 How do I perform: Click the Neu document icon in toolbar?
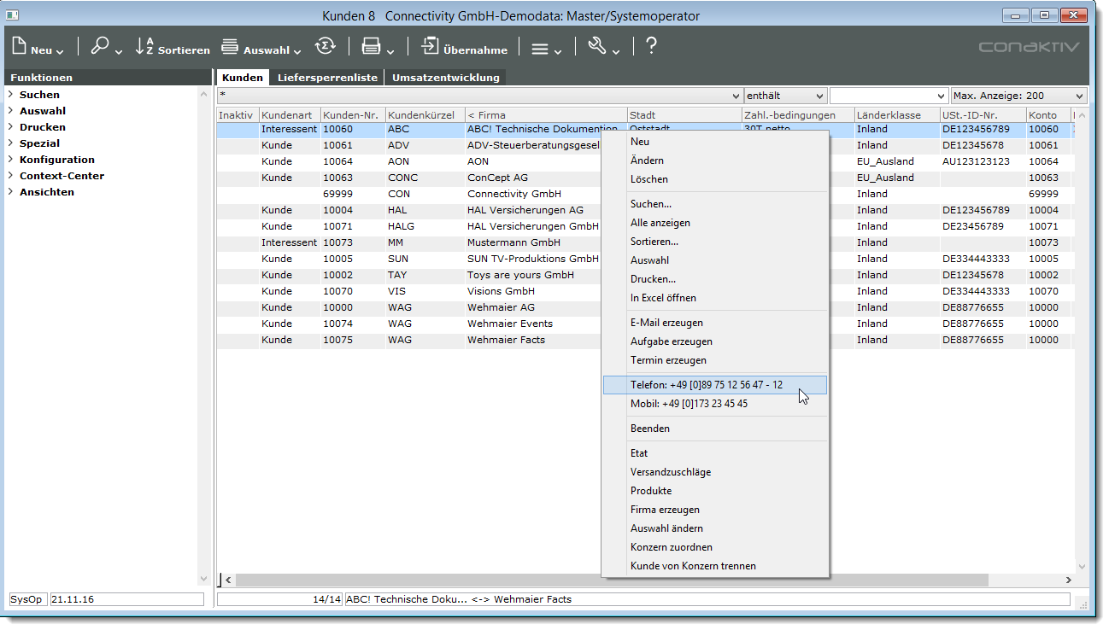click(21, 47)
